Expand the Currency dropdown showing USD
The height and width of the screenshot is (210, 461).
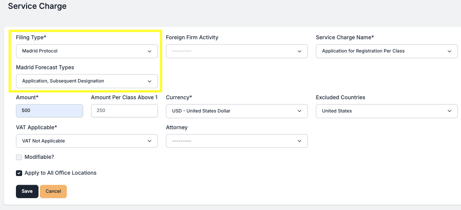[x=236, y=111]
